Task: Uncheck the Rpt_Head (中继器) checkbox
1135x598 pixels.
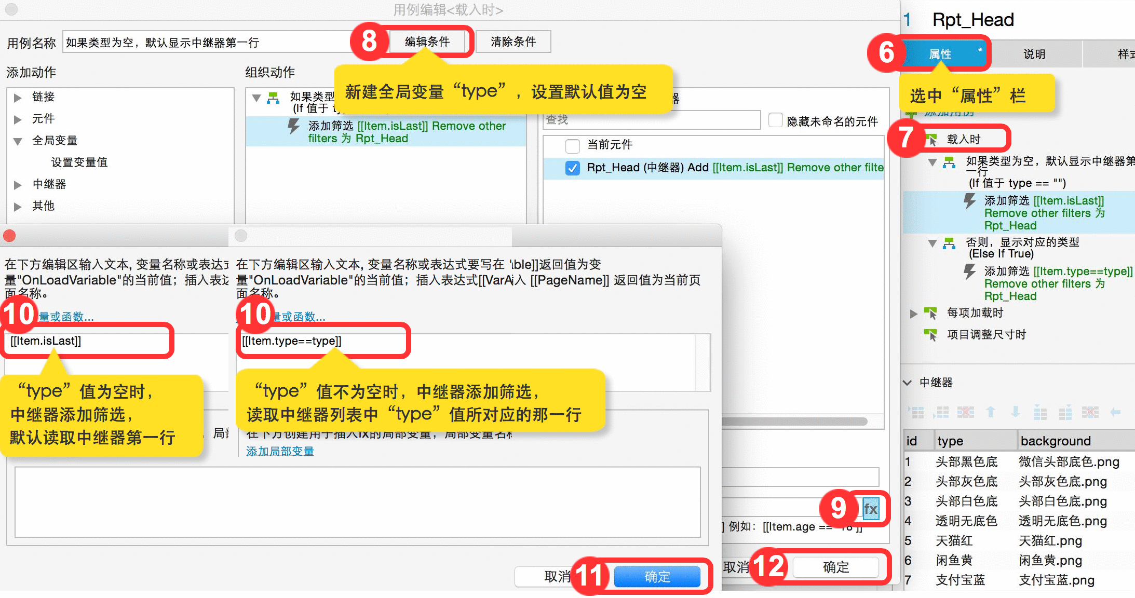Action: [x=573, y=168]
